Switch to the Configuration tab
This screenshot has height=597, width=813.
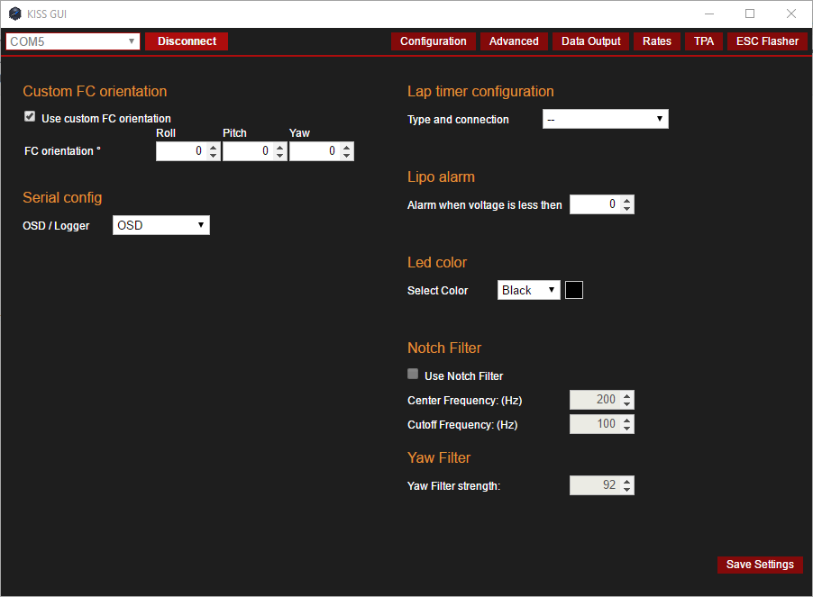coord(433,41)
